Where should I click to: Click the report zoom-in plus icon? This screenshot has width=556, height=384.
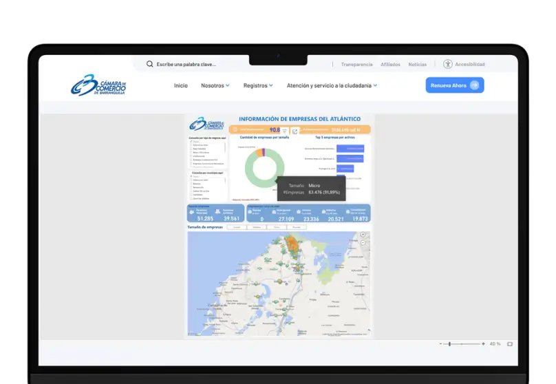pos(483,344)
